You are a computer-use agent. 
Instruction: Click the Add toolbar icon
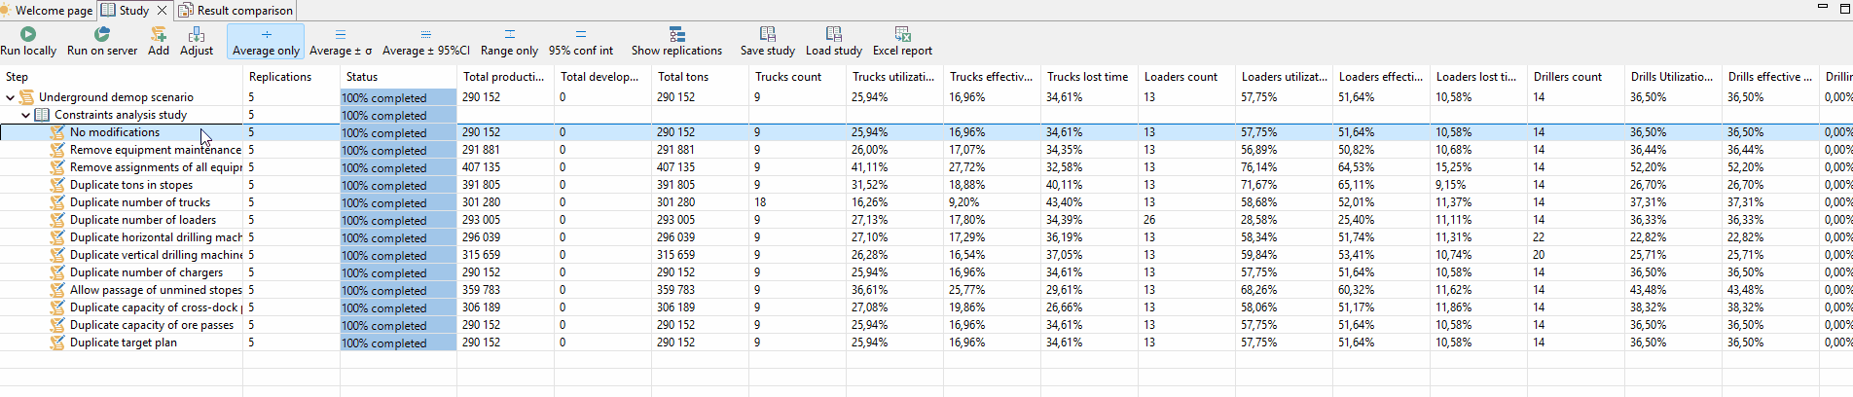[159, 34]
